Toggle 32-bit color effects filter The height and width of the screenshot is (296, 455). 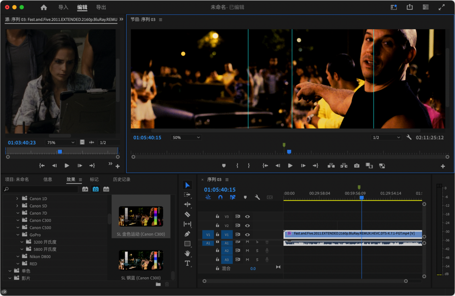tap(95, 189)
